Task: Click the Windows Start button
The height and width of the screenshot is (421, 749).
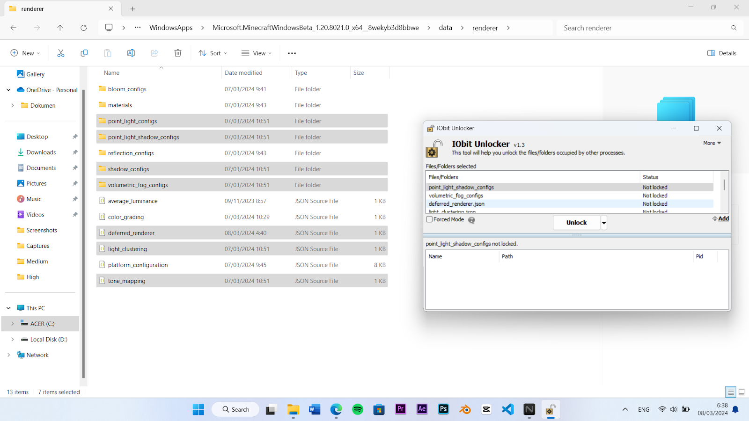Action: click(x=198, y=410)
